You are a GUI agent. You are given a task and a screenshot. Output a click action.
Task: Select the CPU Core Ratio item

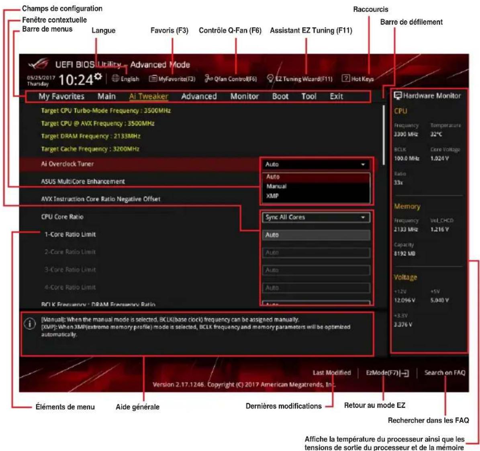[x=62, y=217]
